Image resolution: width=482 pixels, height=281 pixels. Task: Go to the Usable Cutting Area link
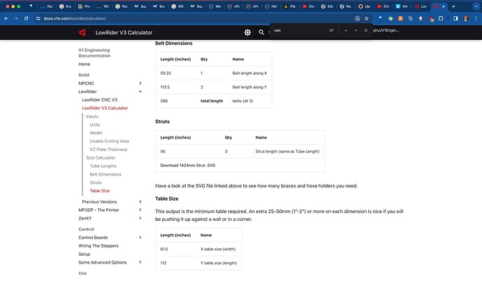tap(110, 141)
